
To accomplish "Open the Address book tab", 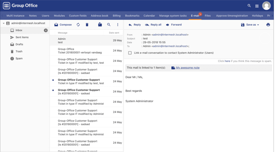I will (100, 16).
